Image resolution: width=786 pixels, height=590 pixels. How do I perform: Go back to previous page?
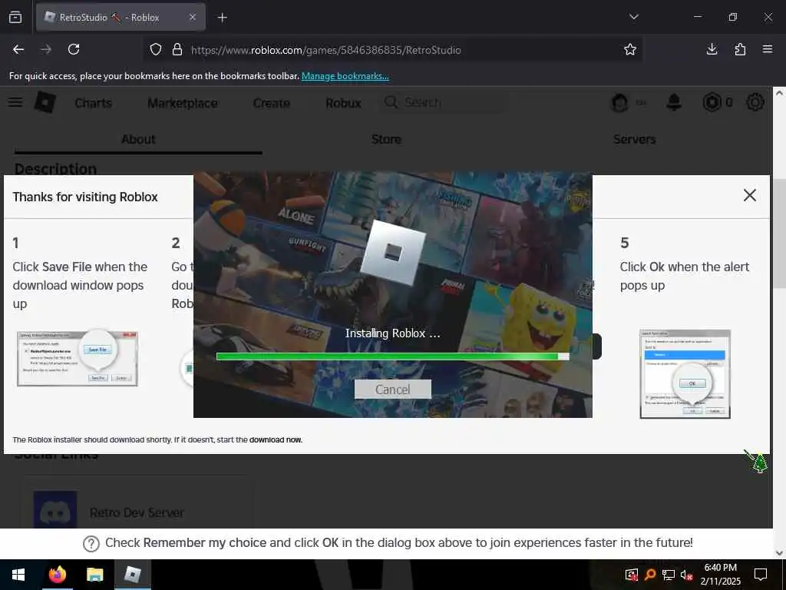pyautogui.click(x=18, y=49)
